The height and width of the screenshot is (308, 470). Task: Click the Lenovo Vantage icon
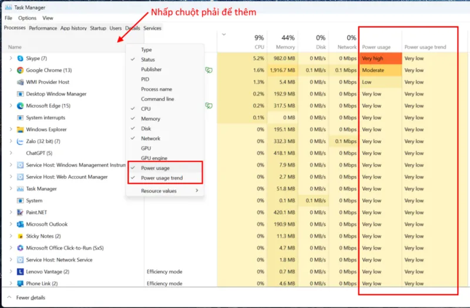(x=20, y=272)
